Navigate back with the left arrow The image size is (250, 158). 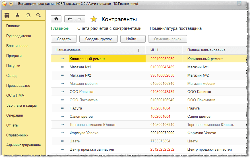(x=70, y=19)
